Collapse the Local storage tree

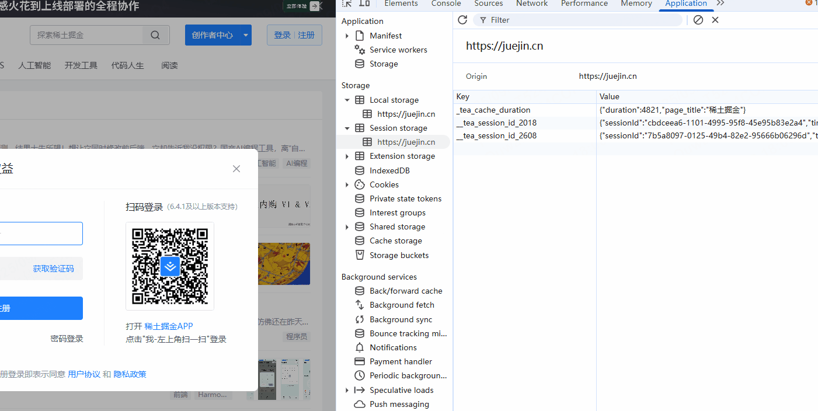(x=347, y=99)
